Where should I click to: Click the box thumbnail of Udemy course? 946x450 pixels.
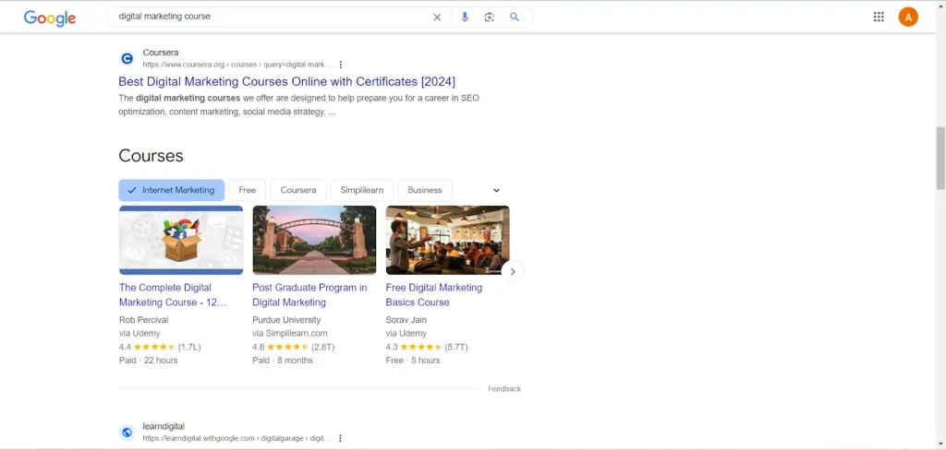click(181, 240)
